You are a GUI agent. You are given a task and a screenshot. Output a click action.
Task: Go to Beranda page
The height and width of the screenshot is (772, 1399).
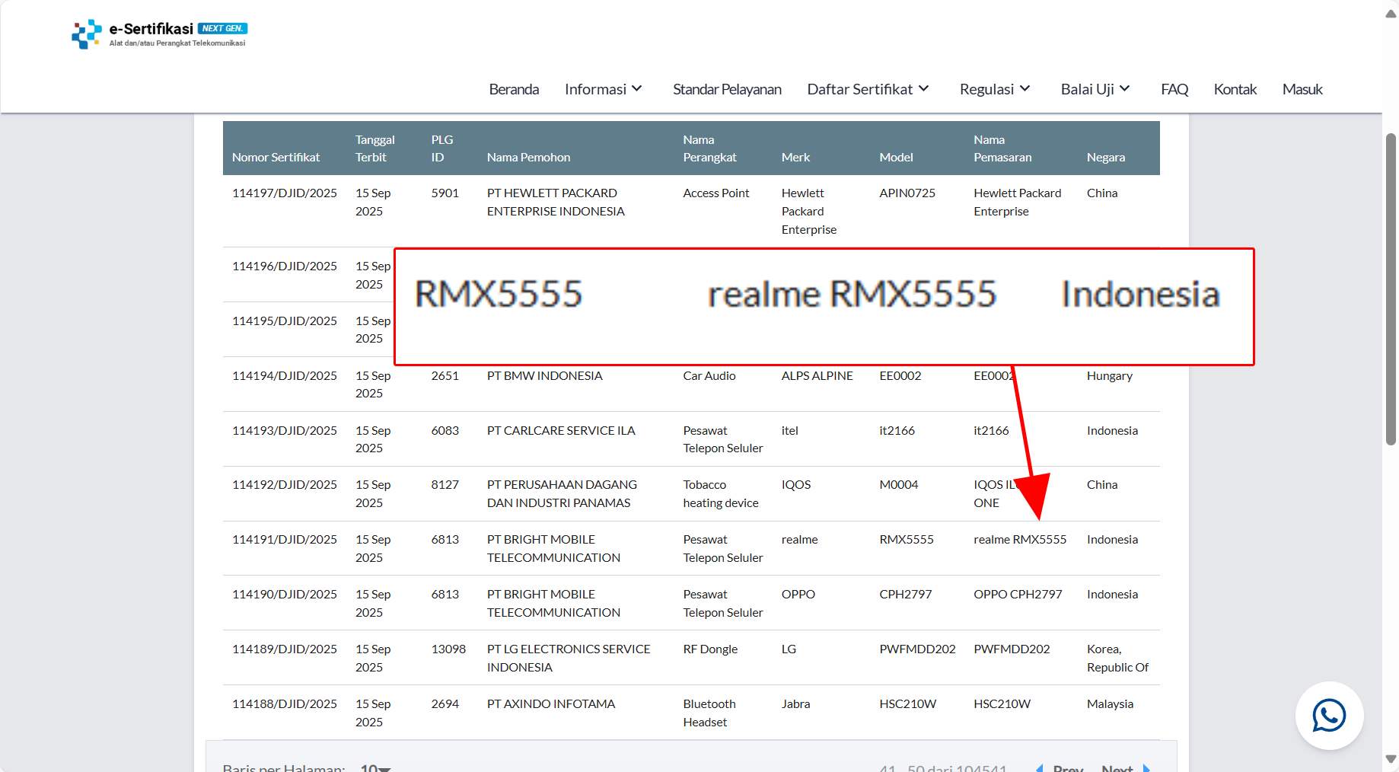514,89
